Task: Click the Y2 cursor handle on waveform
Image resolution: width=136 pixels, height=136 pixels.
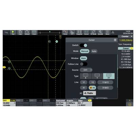Action: tap(9, 68)
